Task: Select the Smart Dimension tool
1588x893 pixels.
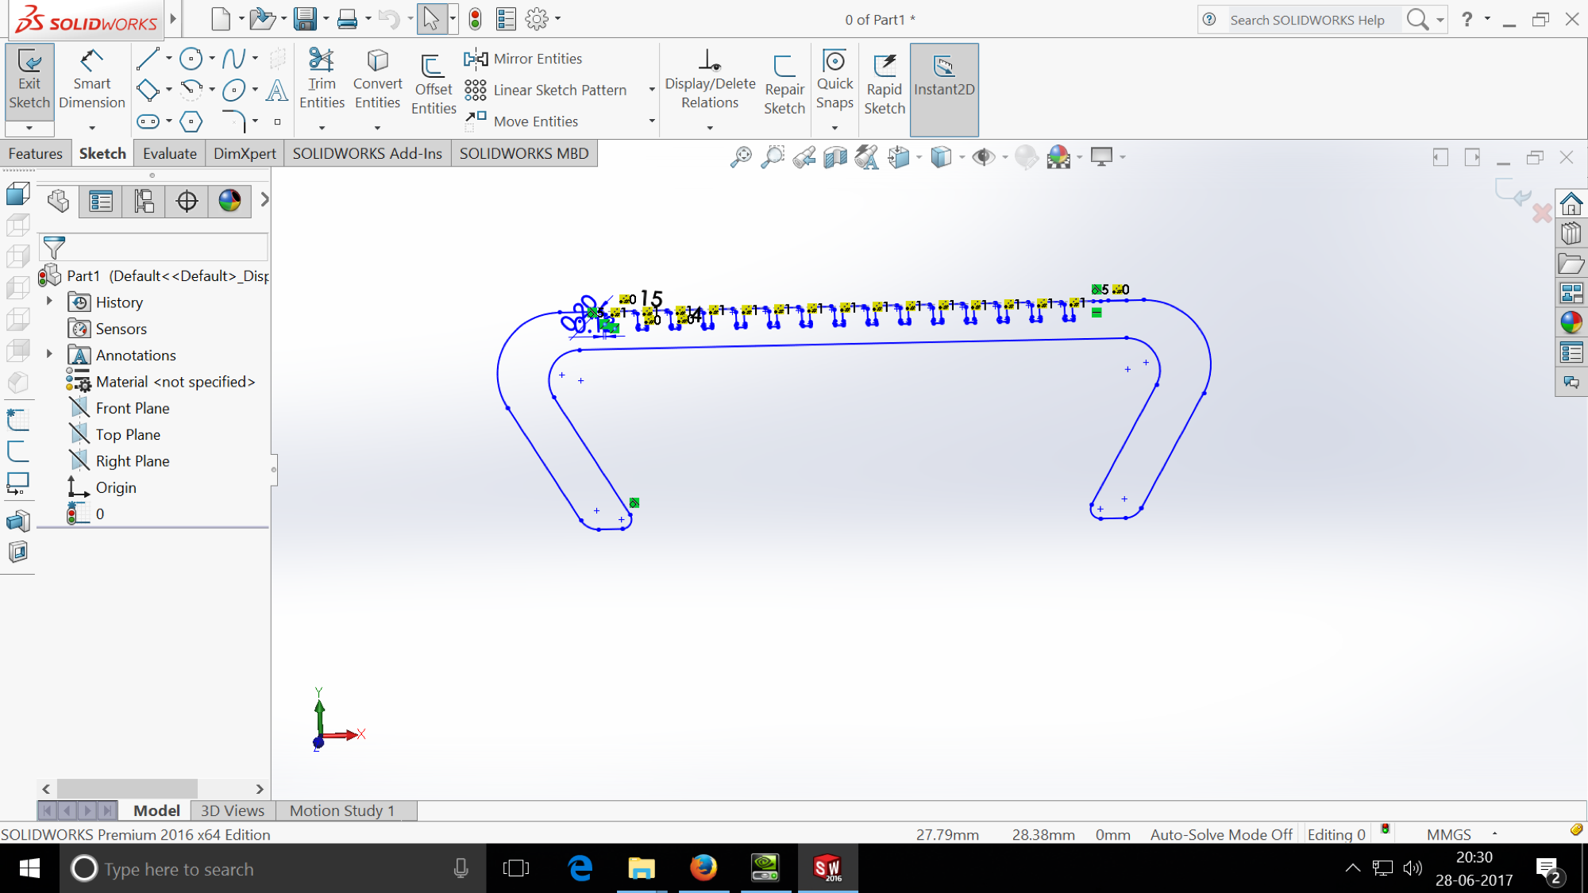Action: click(92, 80)
